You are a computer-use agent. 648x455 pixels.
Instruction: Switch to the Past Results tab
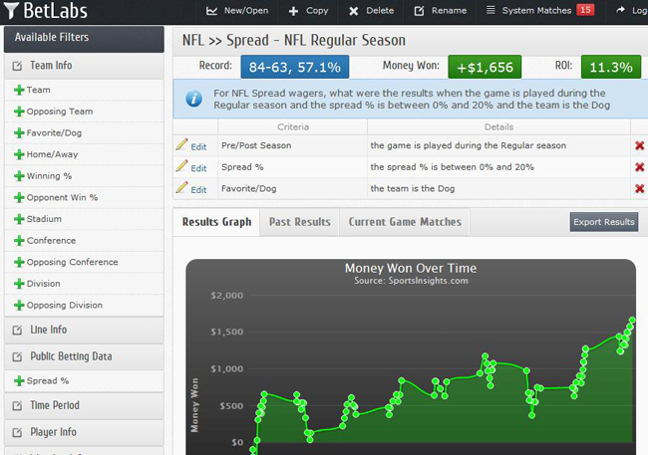click(300, 222)
